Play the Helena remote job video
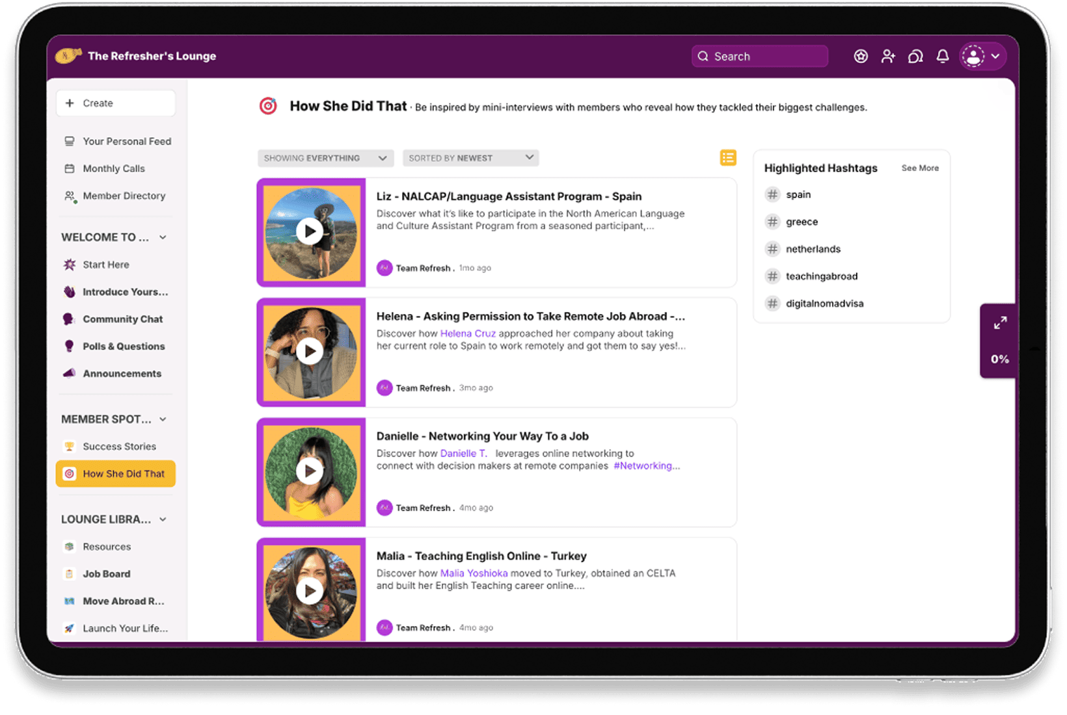 [310, 351]
